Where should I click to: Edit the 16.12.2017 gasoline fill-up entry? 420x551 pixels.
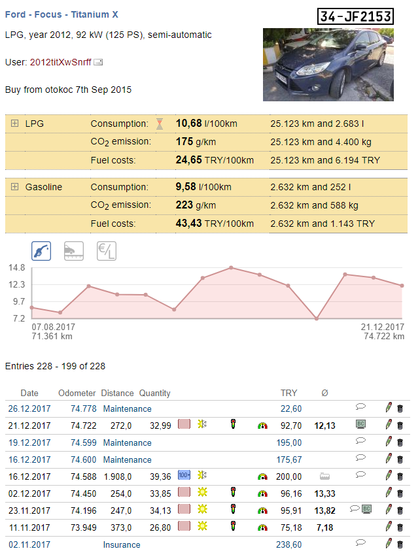tap(389, 475)
